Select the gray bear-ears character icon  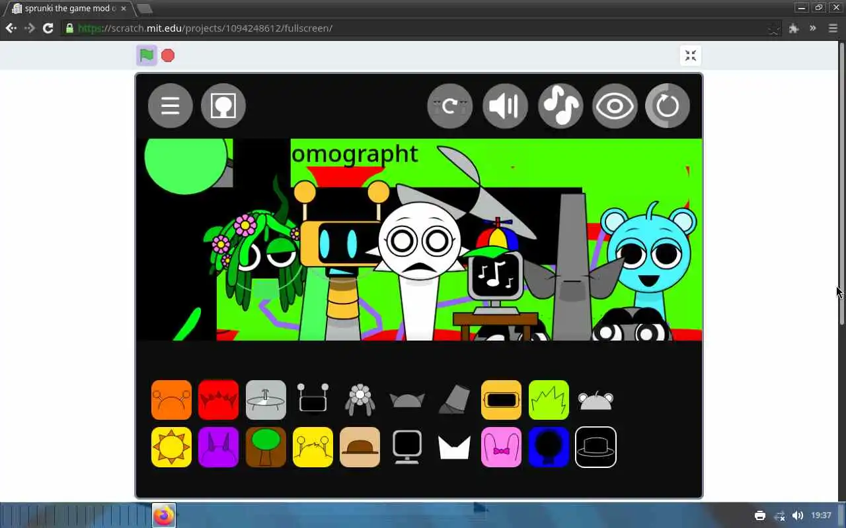coord(596,400)
